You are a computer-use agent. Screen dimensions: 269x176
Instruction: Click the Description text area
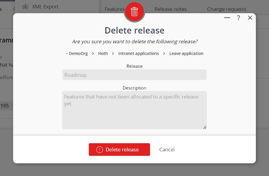[x=134, y=110]
